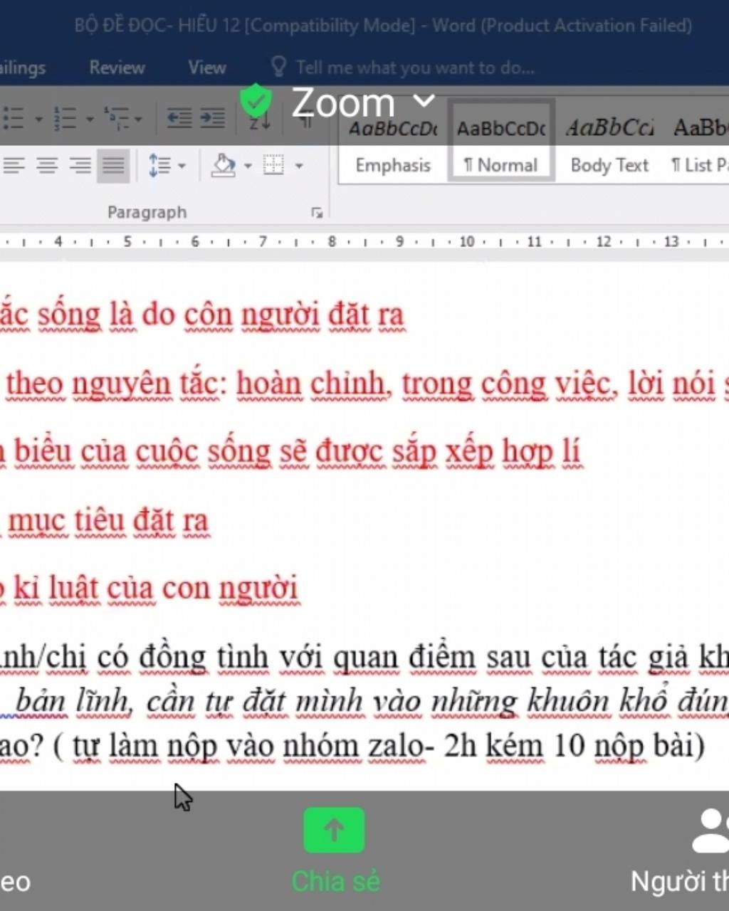729x911 pixels.
Task: Open Paragraph settings dialog launcher
Action: click(317, 213)
